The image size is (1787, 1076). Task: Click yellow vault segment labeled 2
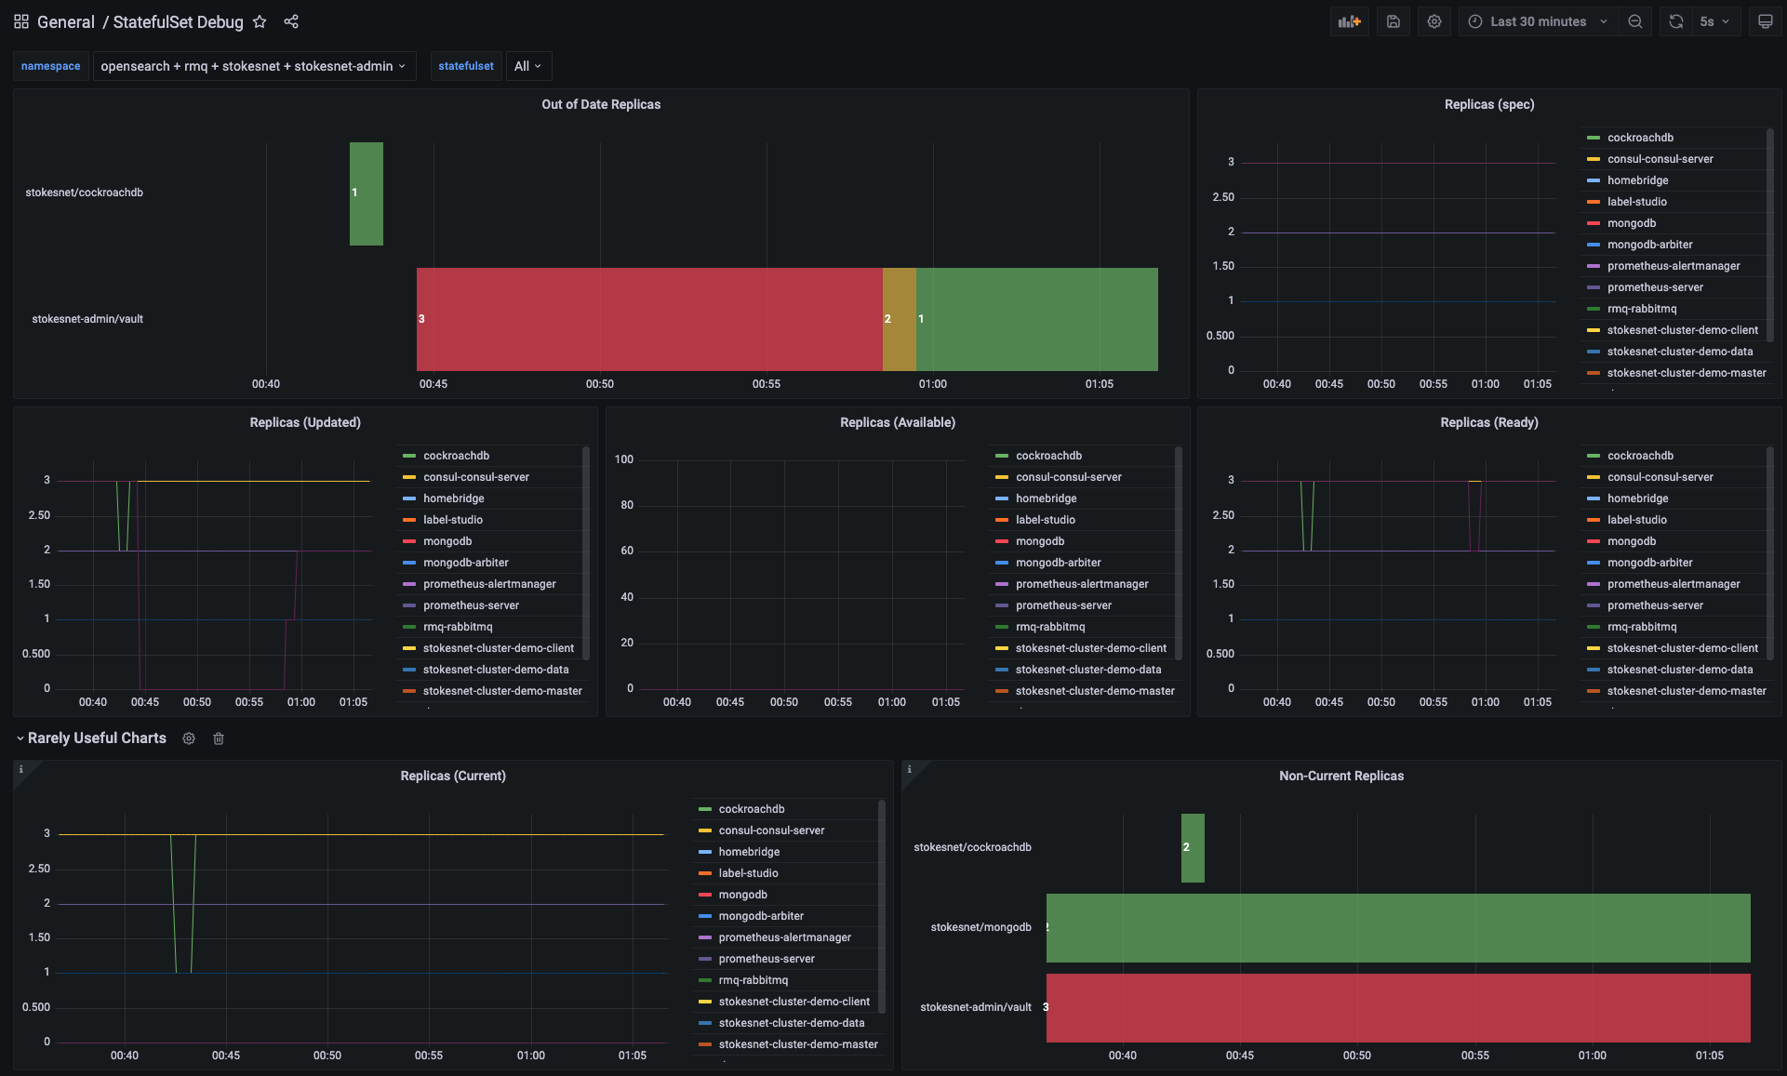tap(899, 319)
